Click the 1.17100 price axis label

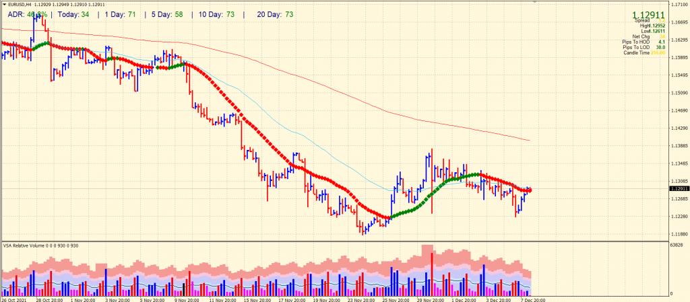pos(679,4)
